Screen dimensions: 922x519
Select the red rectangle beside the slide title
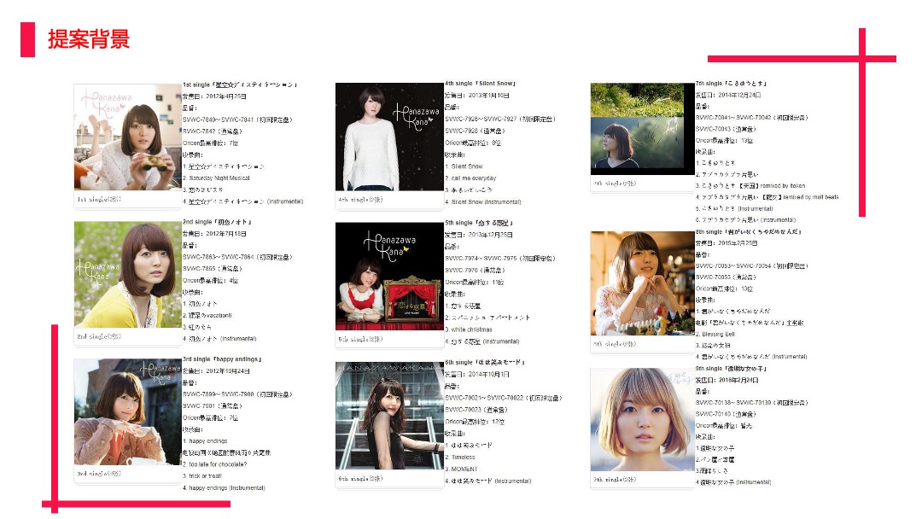27,39
